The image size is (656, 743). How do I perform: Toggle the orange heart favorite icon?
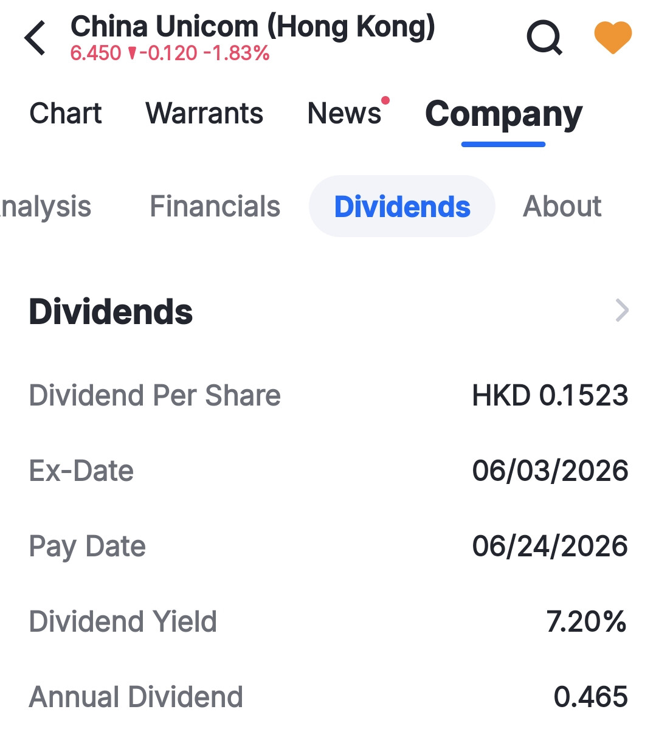tap(613, 37)
